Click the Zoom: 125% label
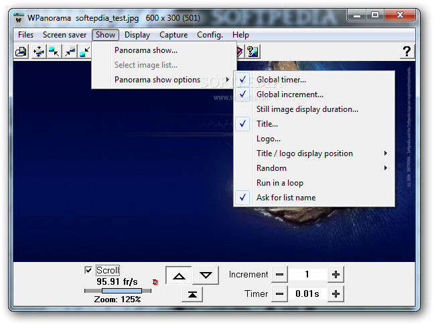Image resolution: width=434 pixels, height=325 pixels. (x=117, y=300)
